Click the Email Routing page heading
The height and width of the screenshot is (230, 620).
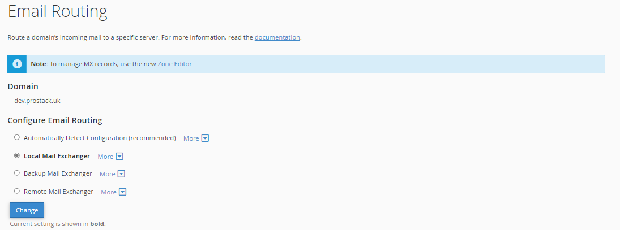pyautogui.click(x=57, y=12)
